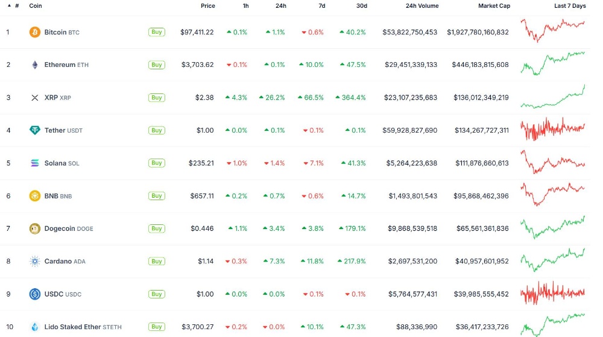Open Bitcoin's 7-day sparkline chart
The height and width of the screenshot is (337, 603).
(x=552, y=31)
